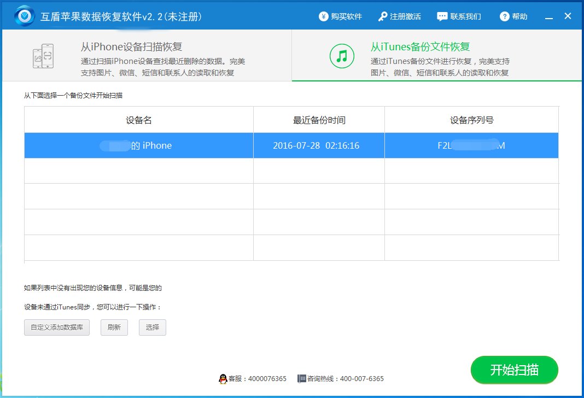
Task: Start scanning with 开始扫描 button
Action: (515, 370)
